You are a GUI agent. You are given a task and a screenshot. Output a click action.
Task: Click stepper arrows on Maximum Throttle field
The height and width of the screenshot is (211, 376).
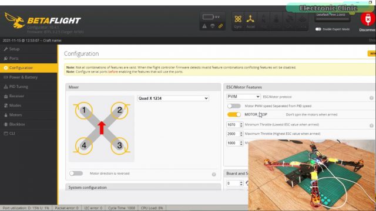[x=241, y=134]
